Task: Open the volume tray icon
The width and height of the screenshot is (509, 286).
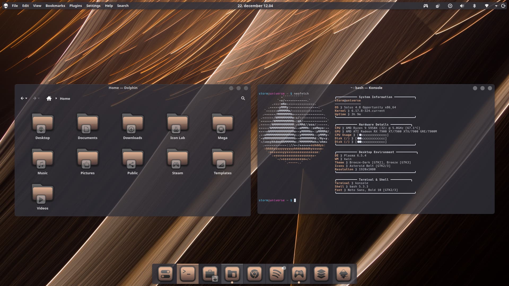Action: click(462, 6)
